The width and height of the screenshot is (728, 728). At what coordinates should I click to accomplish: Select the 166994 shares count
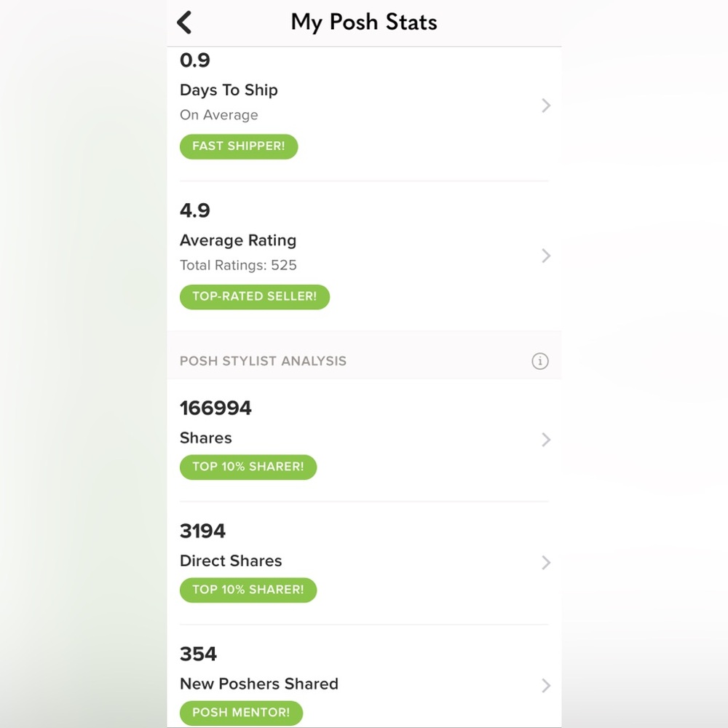215,408
